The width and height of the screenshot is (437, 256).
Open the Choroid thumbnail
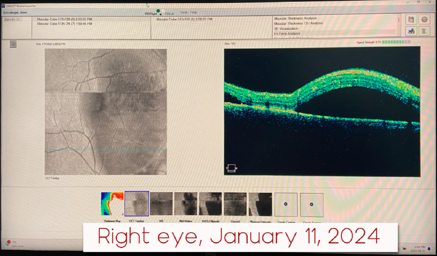point(235,204)
